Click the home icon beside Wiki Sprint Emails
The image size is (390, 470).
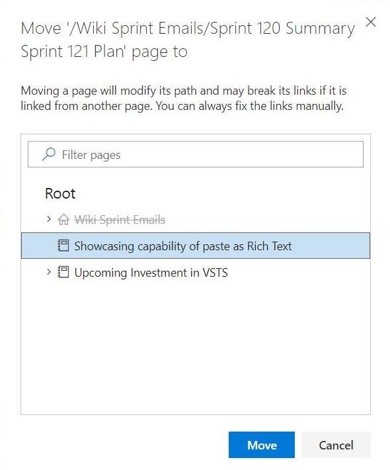[63, 219]
